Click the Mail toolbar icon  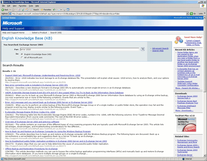[59, 10]
